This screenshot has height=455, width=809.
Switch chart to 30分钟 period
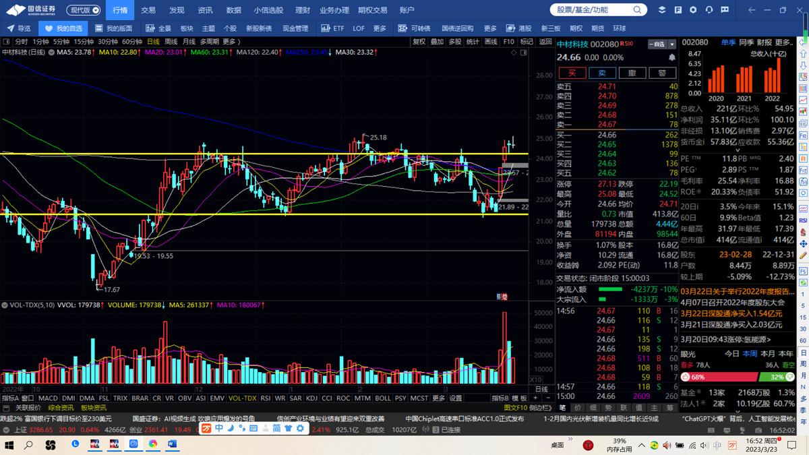108,42
